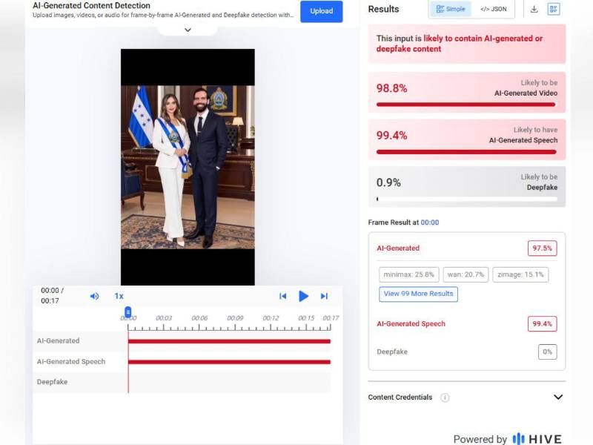Click the 98.8% AI-Generated Video card
Viewport: 593px width, 445px height.
[467, 92]
